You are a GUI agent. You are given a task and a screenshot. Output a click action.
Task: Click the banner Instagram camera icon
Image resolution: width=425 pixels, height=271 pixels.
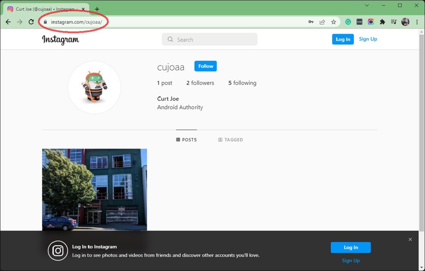pyautogui.click(x=58, y=251)
